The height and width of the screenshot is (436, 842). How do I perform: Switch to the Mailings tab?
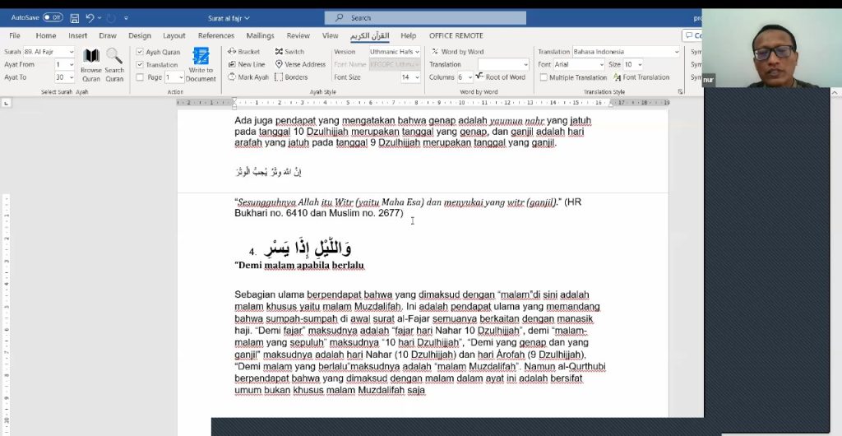[x=261, y=35]
